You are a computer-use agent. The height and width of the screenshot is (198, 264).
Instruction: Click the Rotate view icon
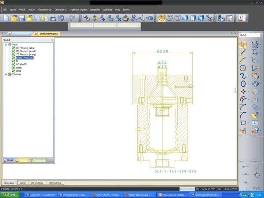click(125, 18)
